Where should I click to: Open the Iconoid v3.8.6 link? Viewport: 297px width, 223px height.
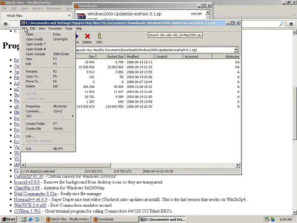(x=27, y=182)
